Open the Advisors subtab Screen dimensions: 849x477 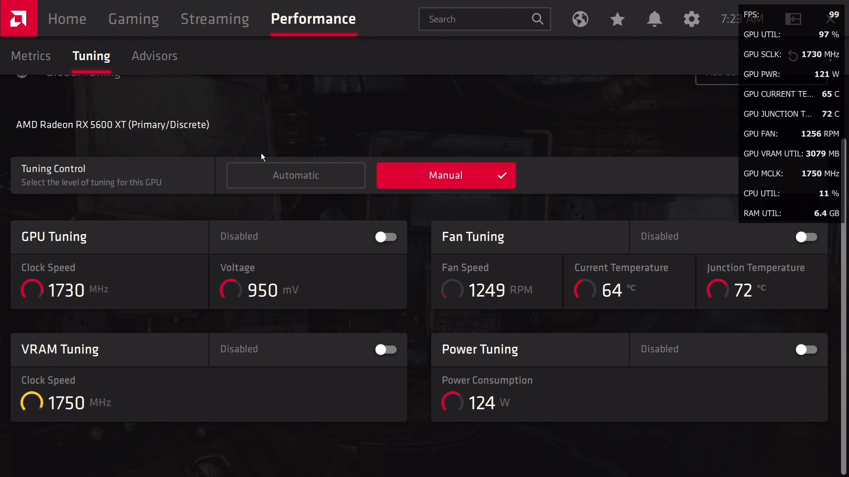154,56
